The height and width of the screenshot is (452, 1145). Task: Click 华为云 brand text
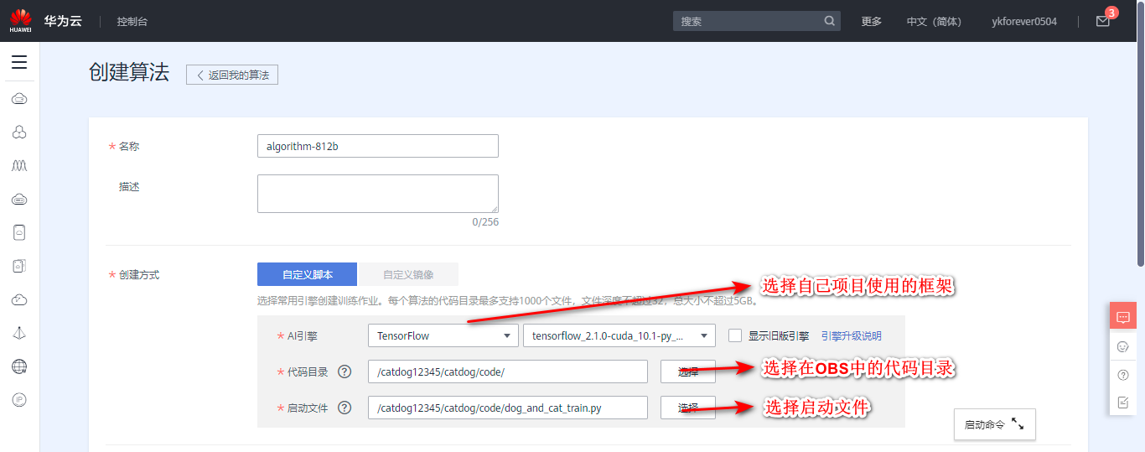pyautogui.click(x=63, y=21)
